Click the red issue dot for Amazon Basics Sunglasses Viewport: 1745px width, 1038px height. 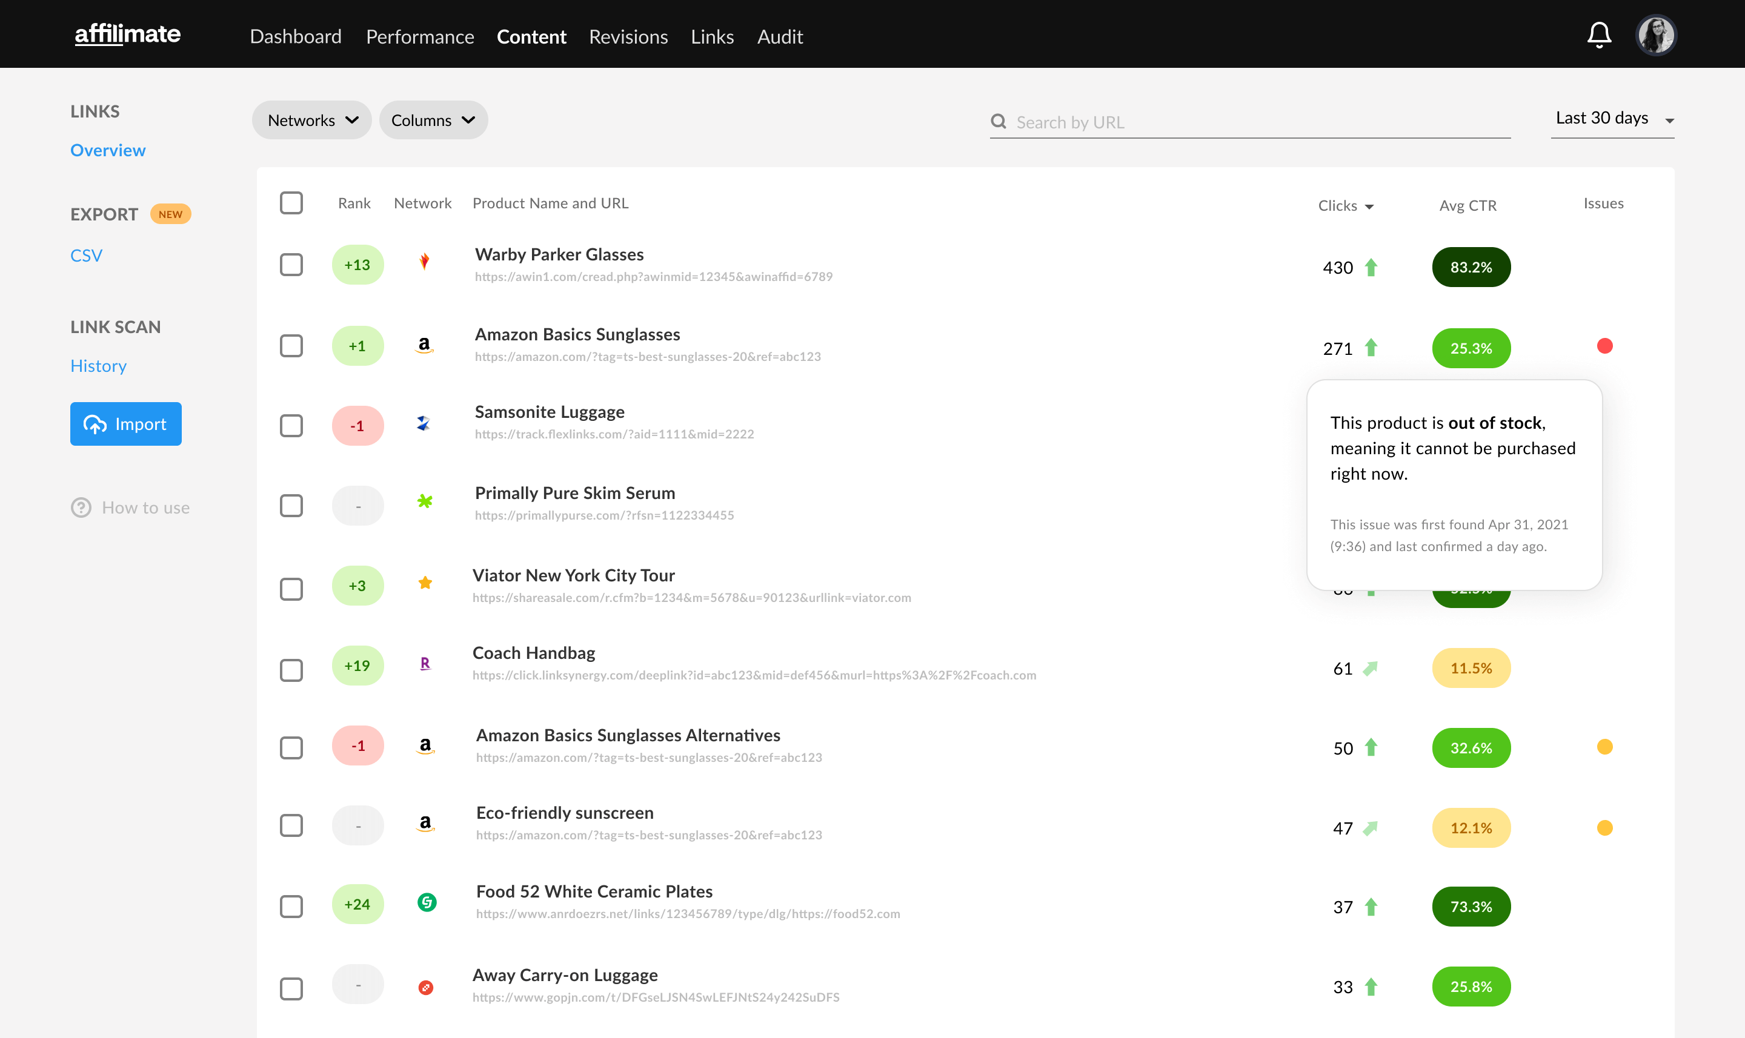(1604, 346)
